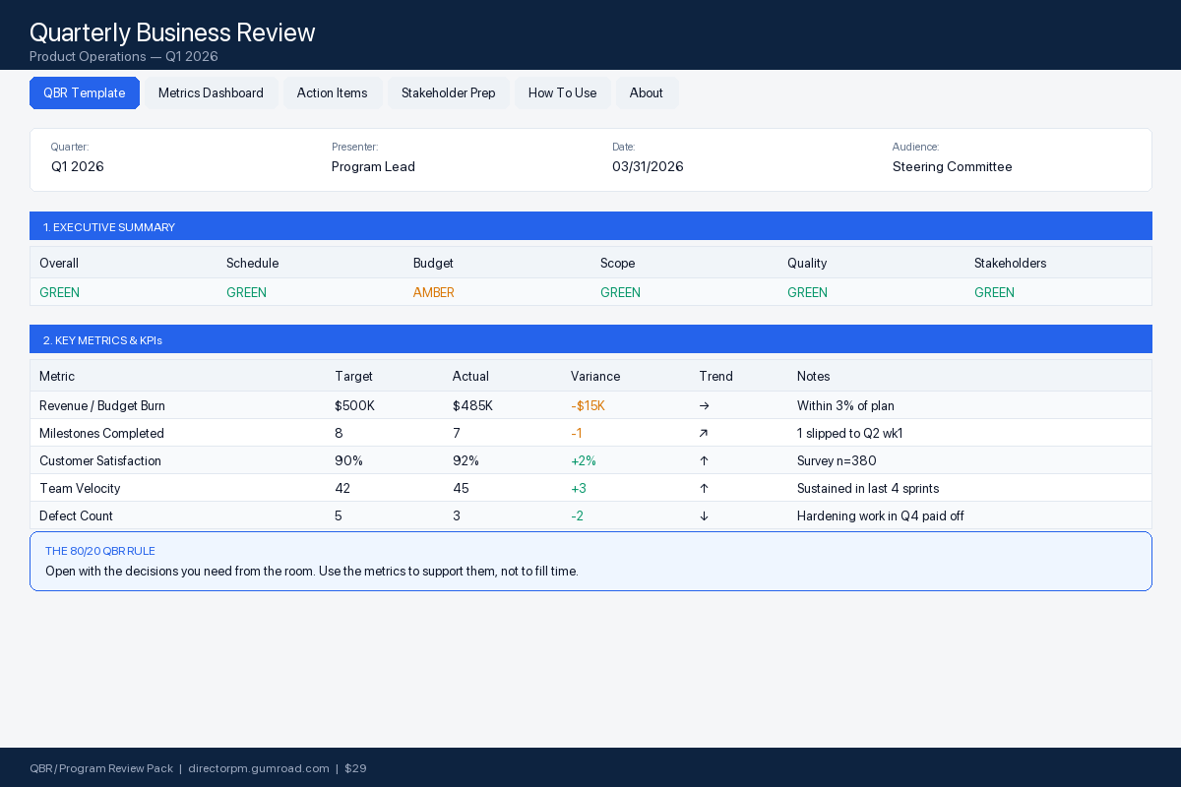Click GREEN status under Scope

[x=620, y=292]
